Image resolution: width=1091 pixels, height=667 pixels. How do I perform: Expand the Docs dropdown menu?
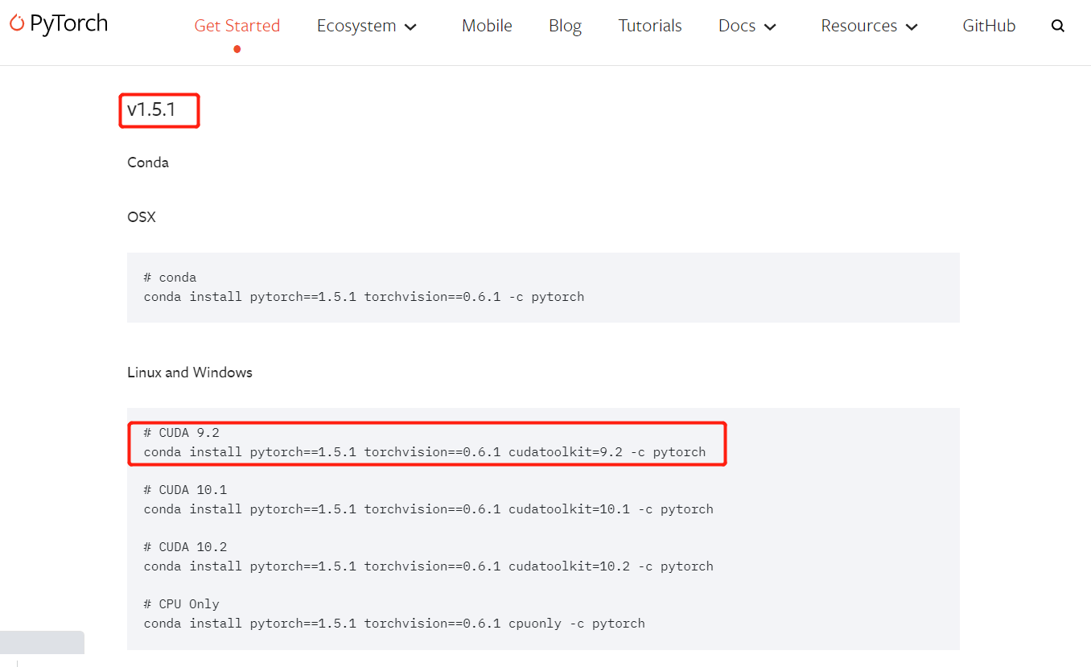747,26
